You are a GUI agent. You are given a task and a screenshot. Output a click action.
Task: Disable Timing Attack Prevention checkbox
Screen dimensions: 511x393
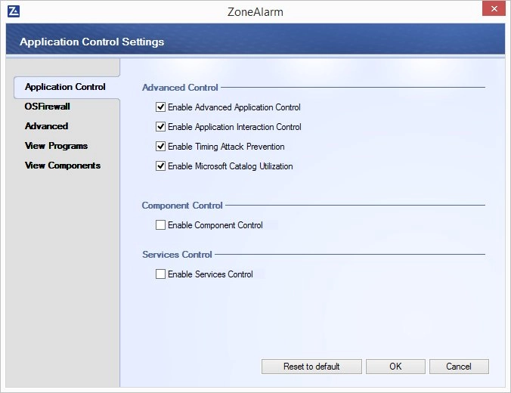(x=160, y=146)
